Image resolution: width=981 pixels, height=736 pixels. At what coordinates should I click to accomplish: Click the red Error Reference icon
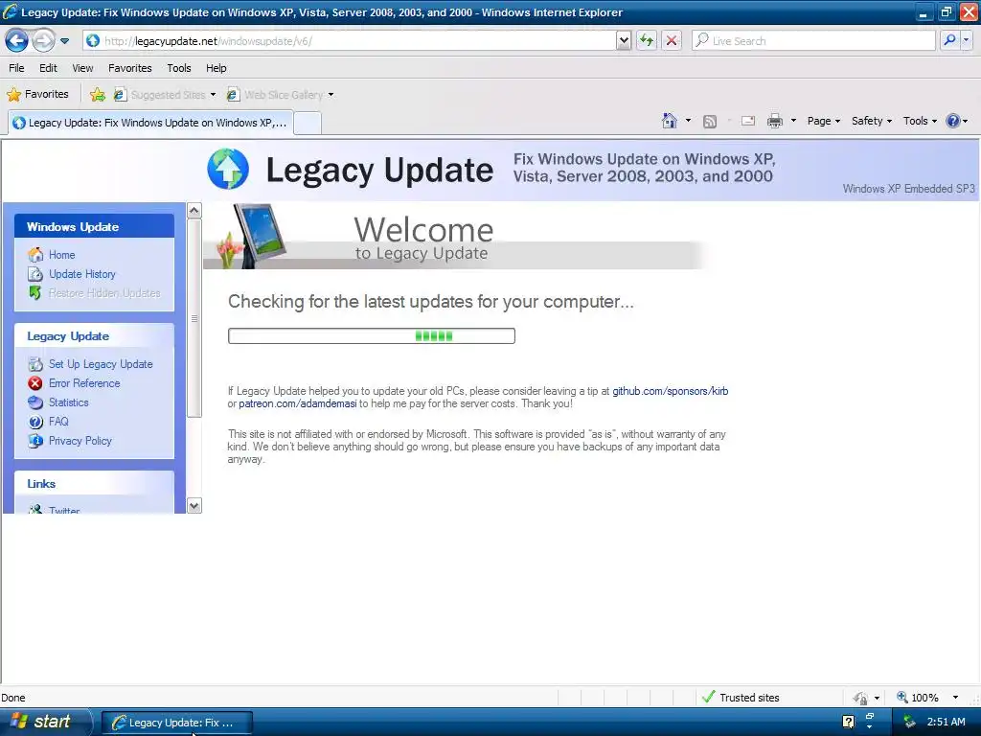(x=35, y=383)
